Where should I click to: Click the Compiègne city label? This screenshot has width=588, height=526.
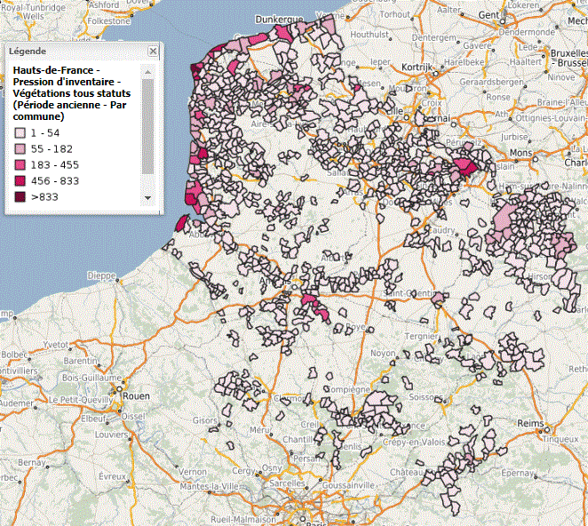[346, 389]
